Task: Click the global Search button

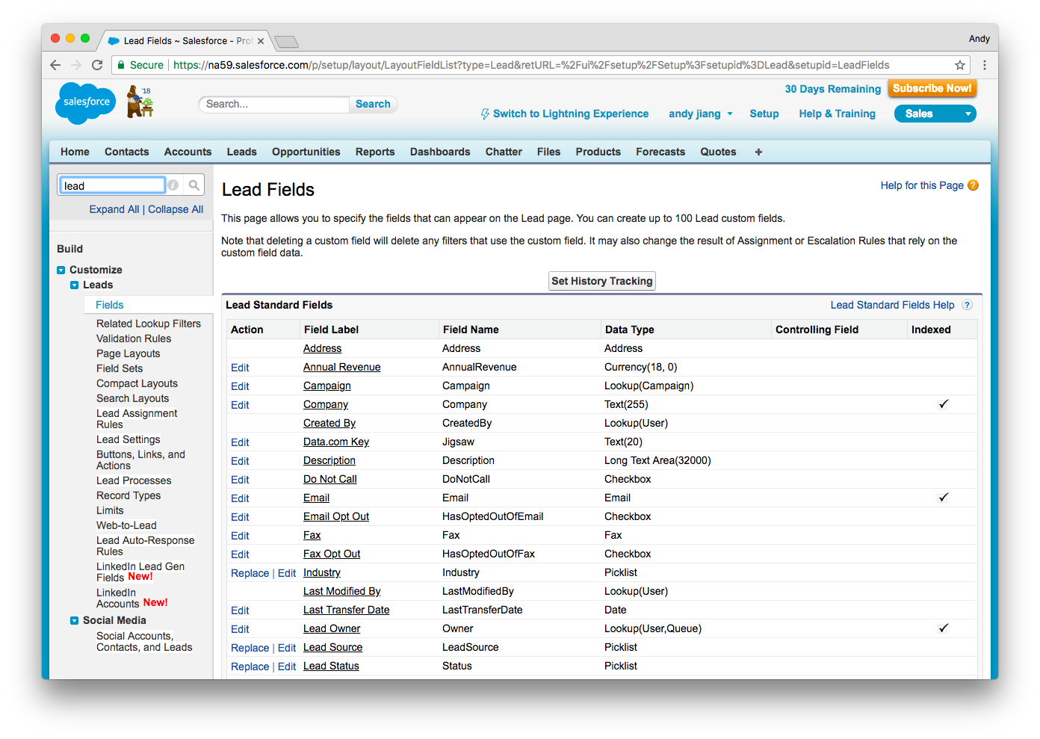Action: pos(373,104)
